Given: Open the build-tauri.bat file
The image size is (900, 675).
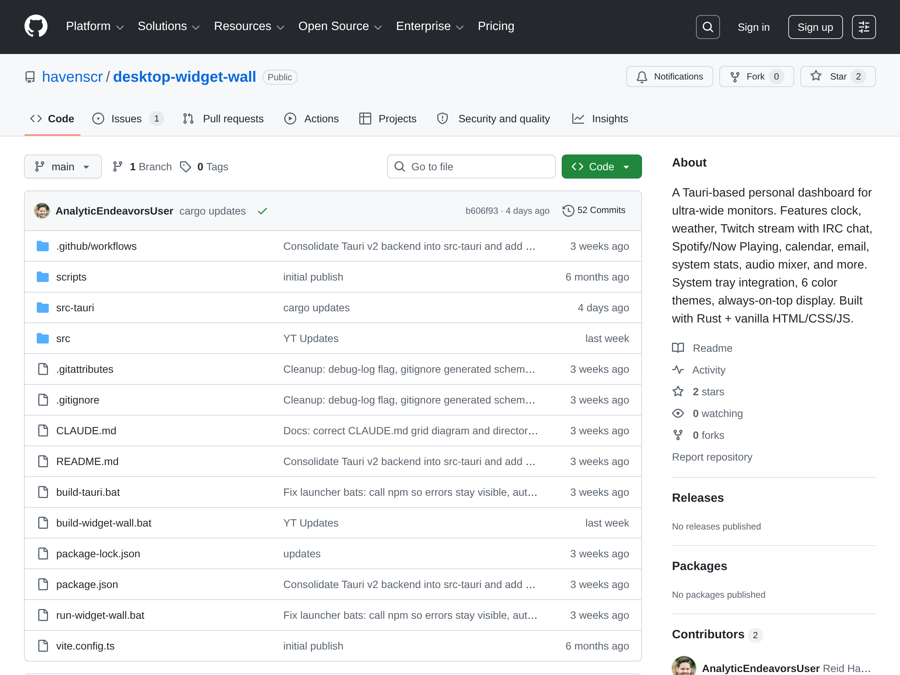Looking at the screenshot, I should point(88,492).
